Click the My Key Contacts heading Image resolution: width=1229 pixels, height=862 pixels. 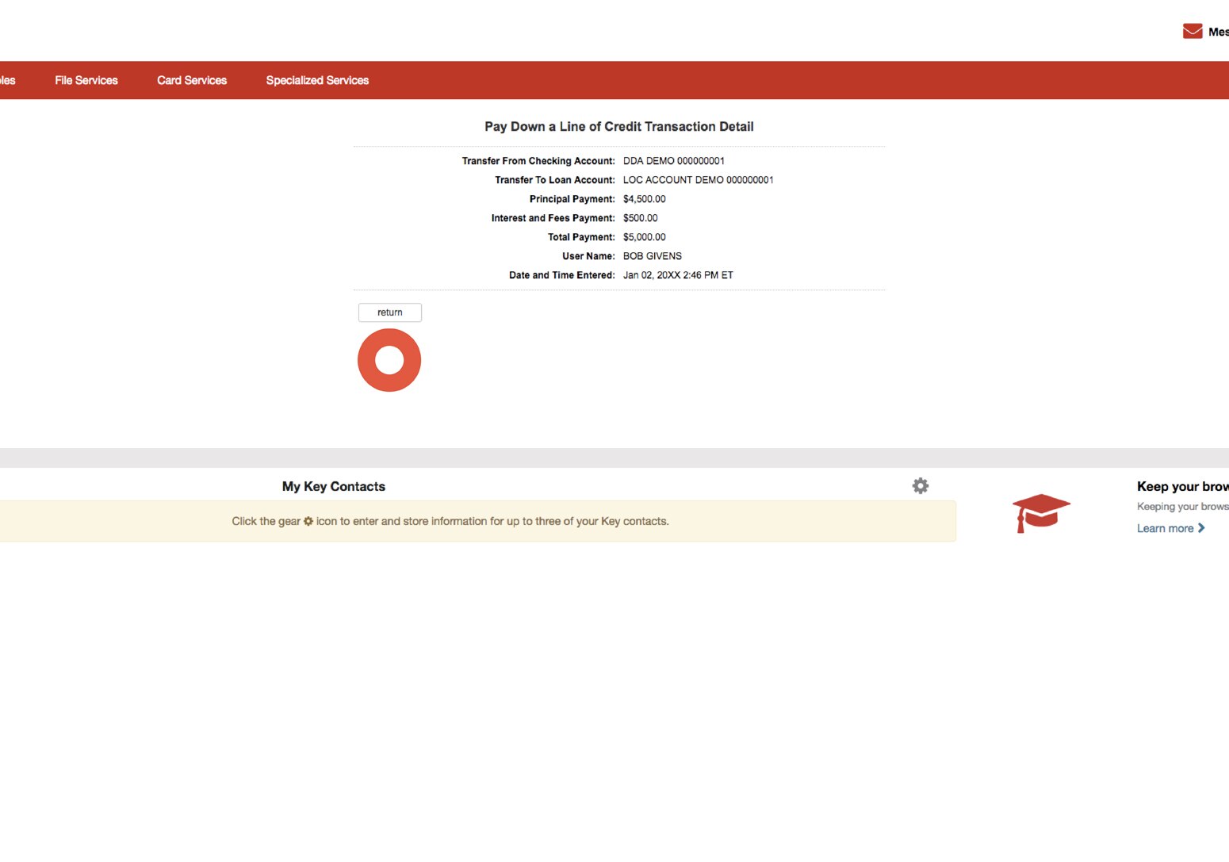(x=333, y=486)
